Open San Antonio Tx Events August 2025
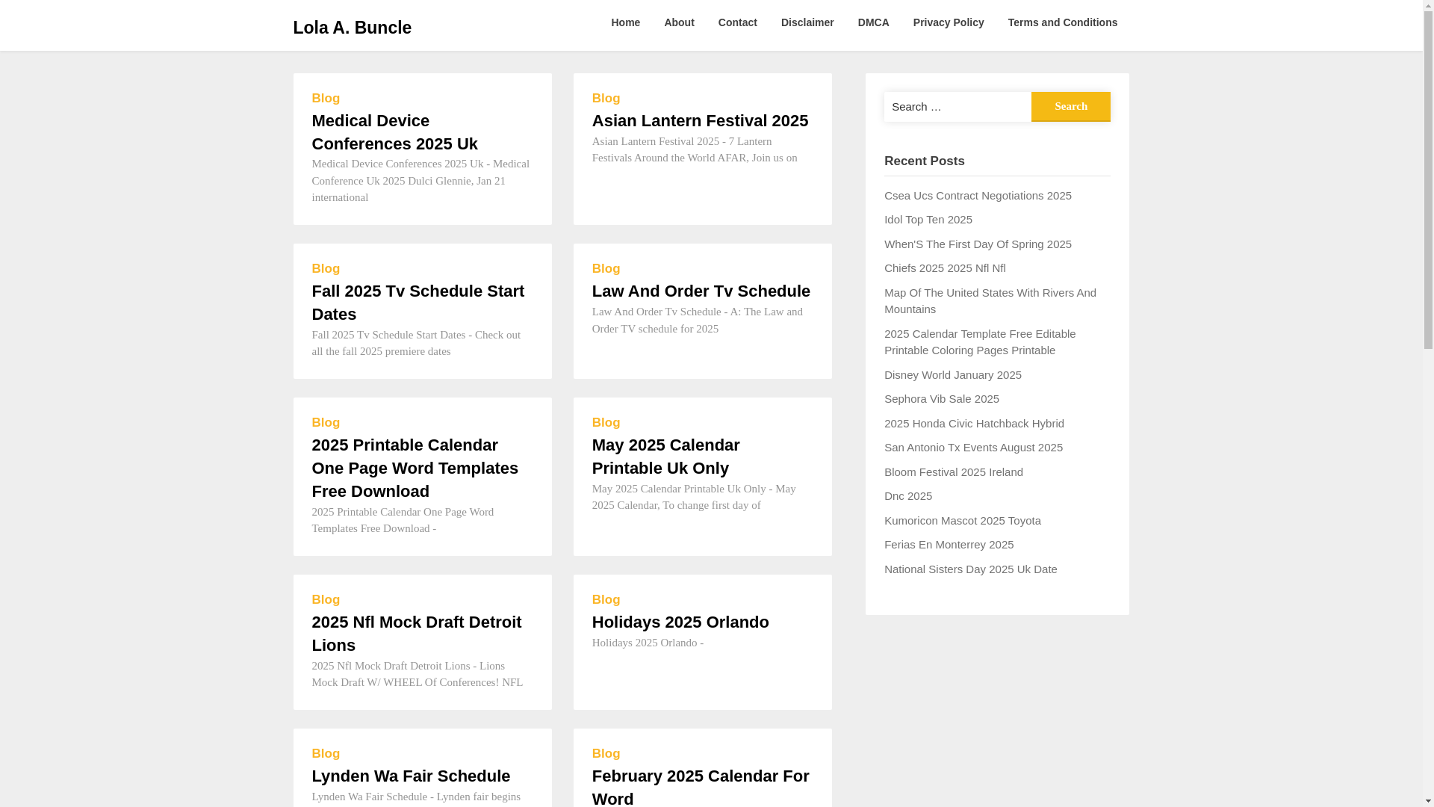The width and height of the screenshot is (1434, 807). click(973, 448)
